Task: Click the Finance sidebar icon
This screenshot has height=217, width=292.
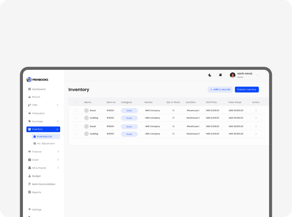Action: 29,152
